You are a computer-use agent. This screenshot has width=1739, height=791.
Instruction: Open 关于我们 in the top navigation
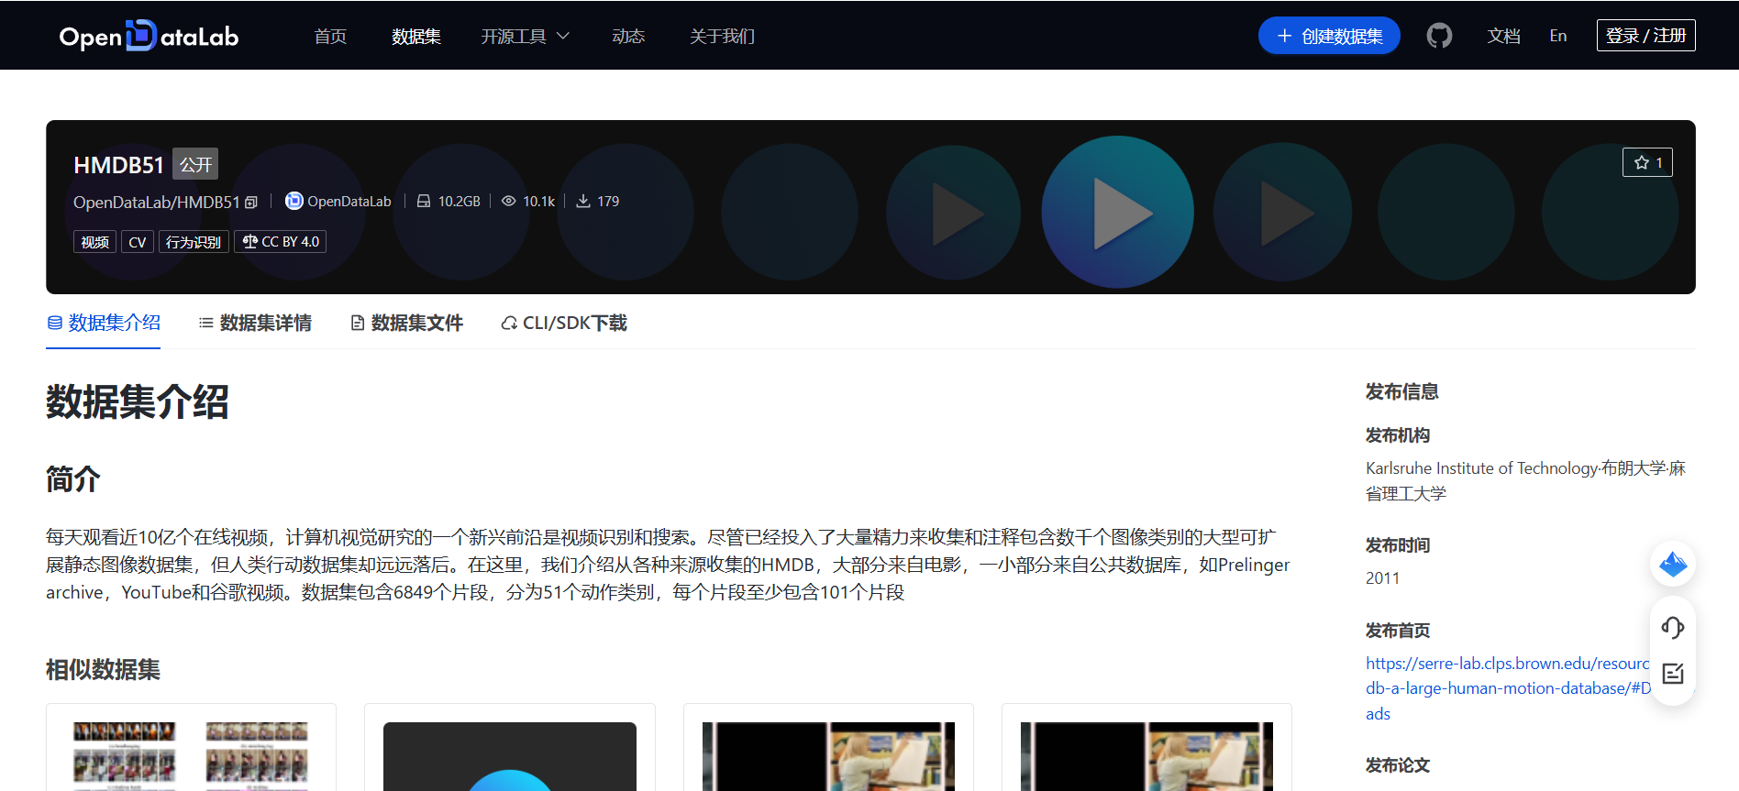723,36
